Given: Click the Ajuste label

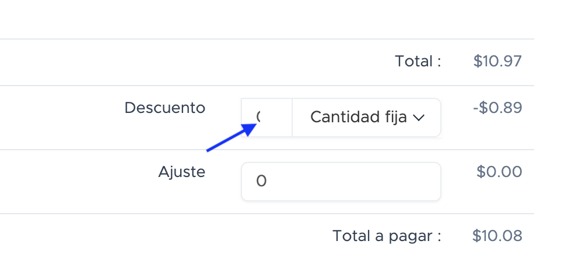Looking at the screenshot, I should point(181,172).
